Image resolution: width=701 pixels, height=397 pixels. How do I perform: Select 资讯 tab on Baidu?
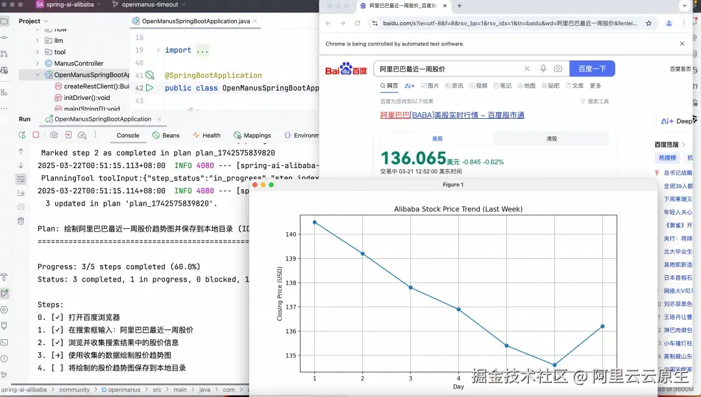pyautogui.click(x=454, y=86)
